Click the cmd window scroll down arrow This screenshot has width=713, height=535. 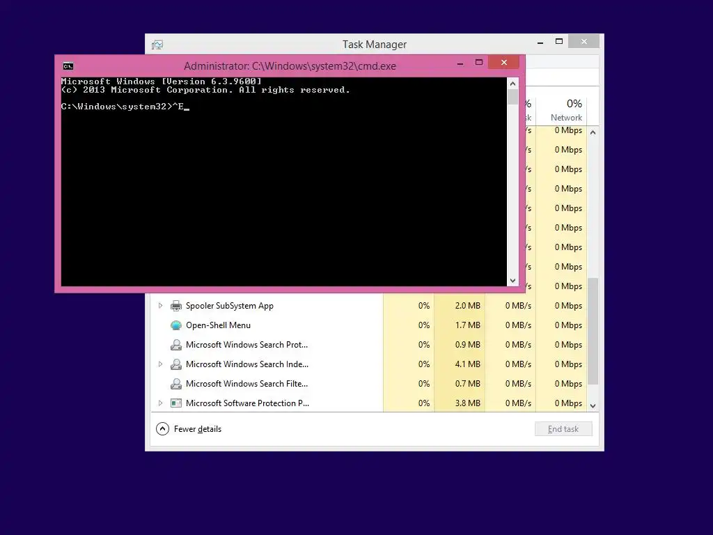513,281
